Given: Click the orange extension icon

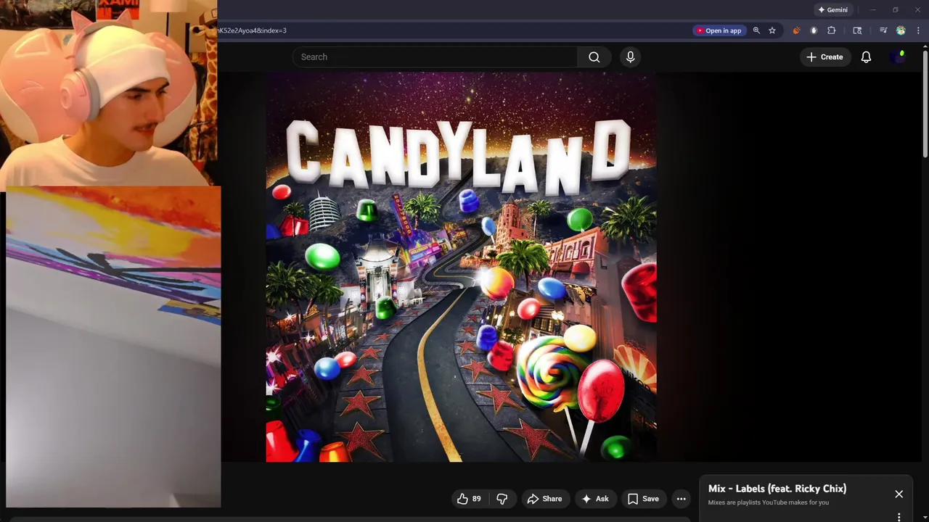Looking at the screenshot, I should tap(796, 30).
